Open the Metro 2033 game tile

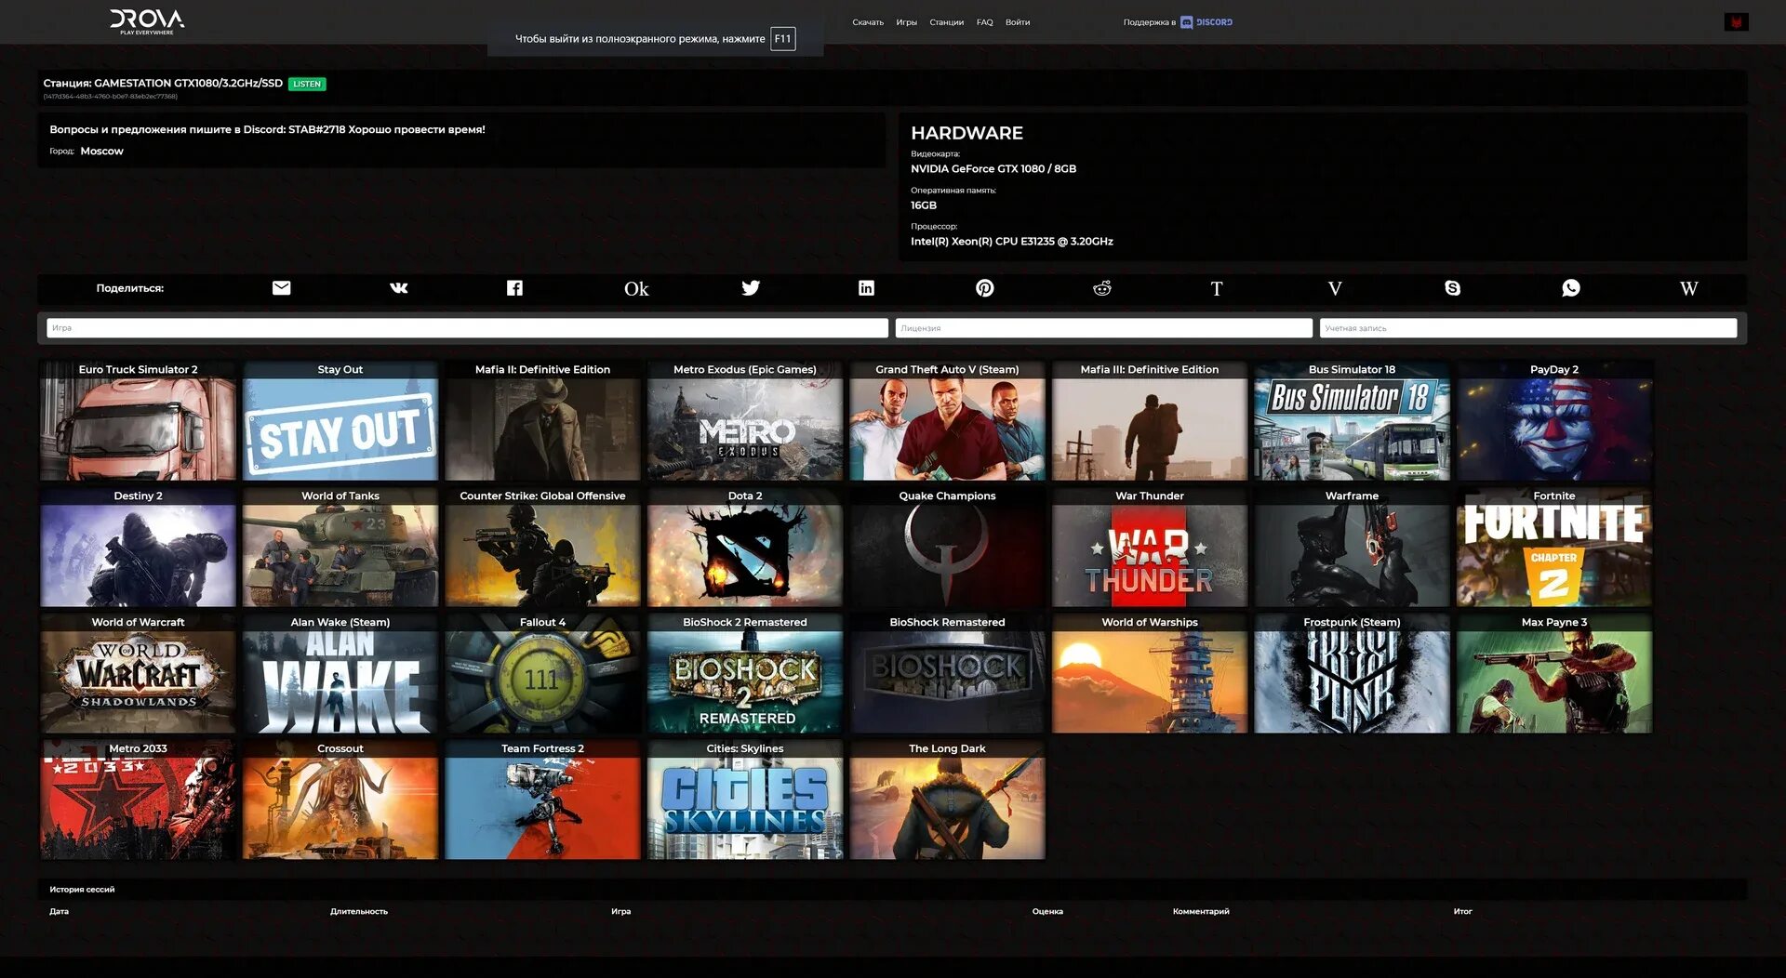(138, 800)
